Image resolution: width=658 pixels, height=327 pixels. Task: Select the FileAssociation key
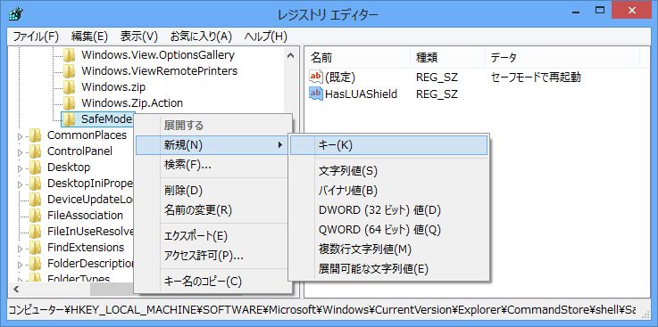click(85, 216)
